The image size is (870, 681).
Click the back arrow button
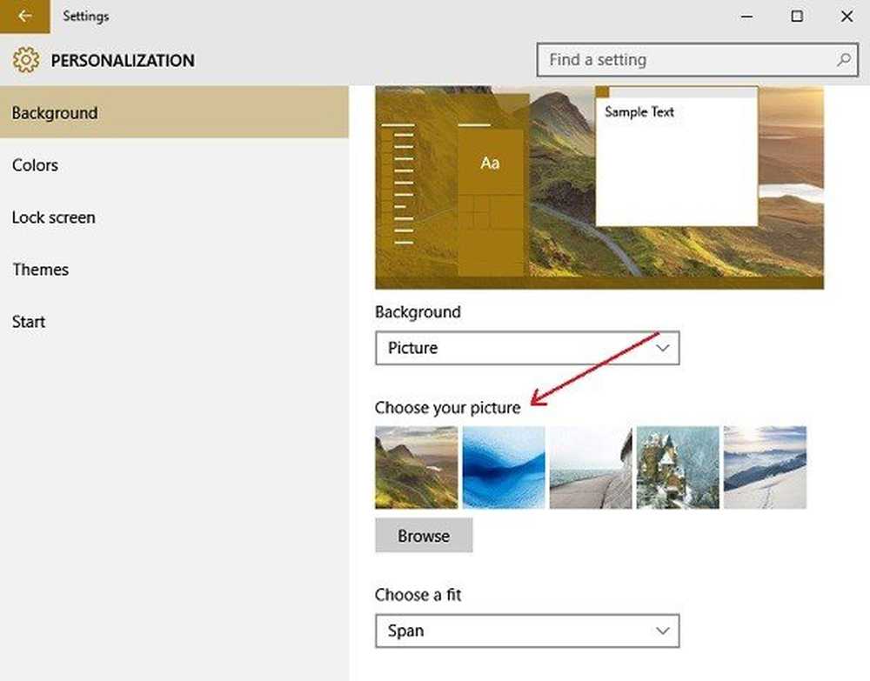[x=24, y=17]
